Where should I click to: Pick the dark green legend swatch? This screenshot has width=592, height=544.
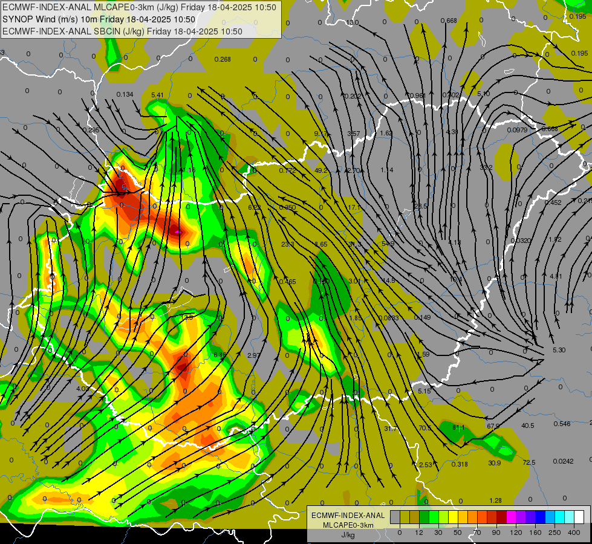pos(424,517)
